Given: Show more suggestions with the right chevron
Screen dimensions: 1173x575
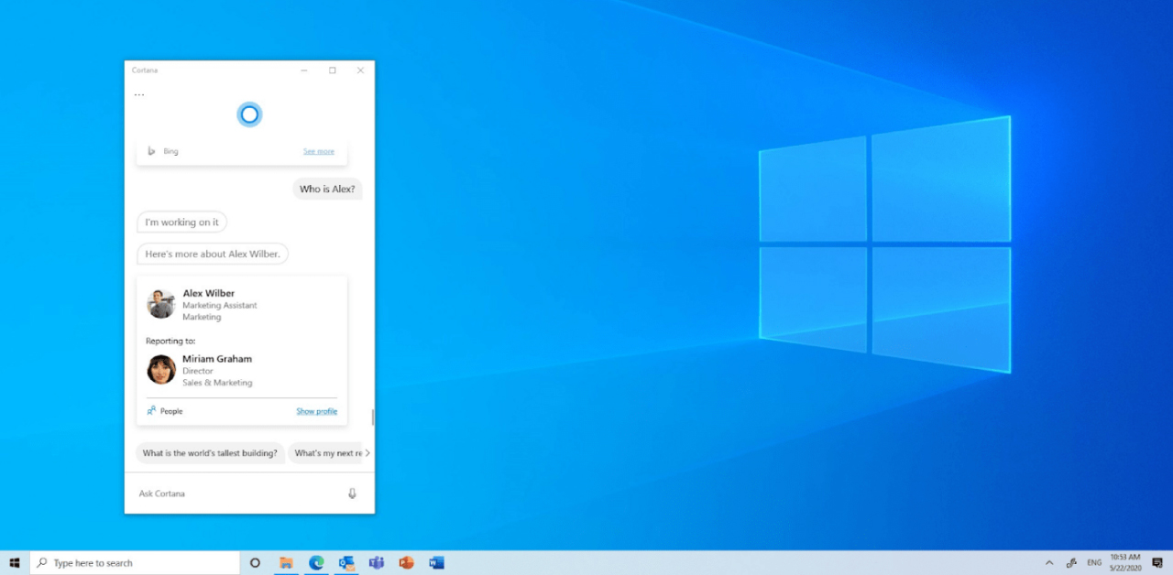Looking at the screenshot, I should click(x=367, y=453).
